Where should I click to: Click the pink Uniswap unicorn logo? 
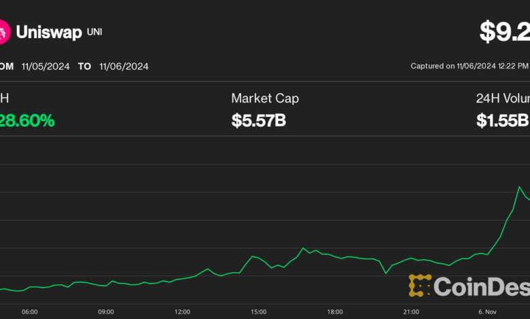coord(3,32)
